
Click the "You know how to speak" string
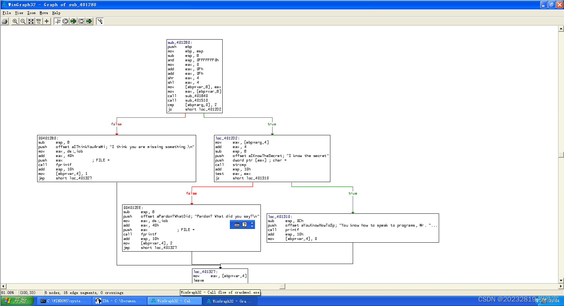388,225
